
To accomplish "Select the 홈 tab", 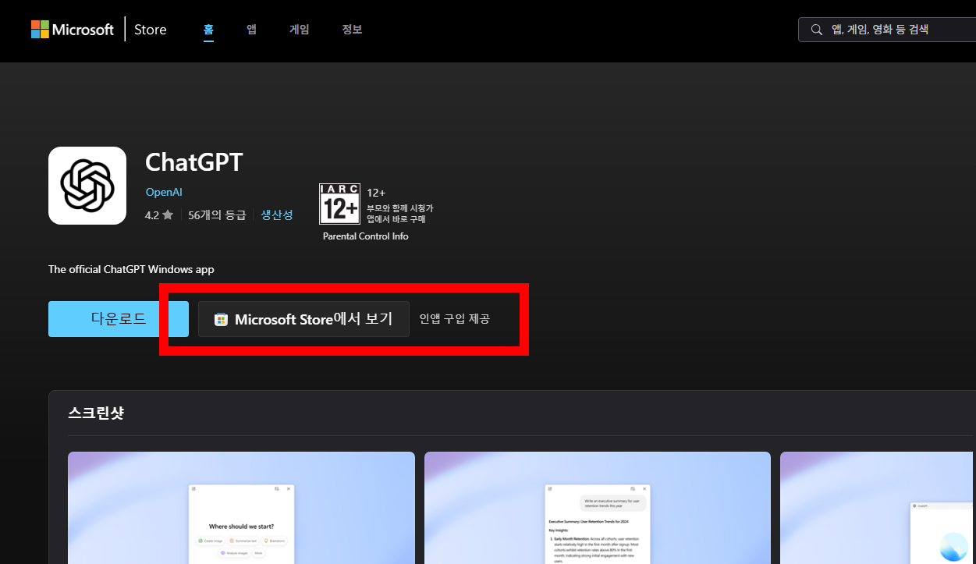I will [x=208, y=30].
